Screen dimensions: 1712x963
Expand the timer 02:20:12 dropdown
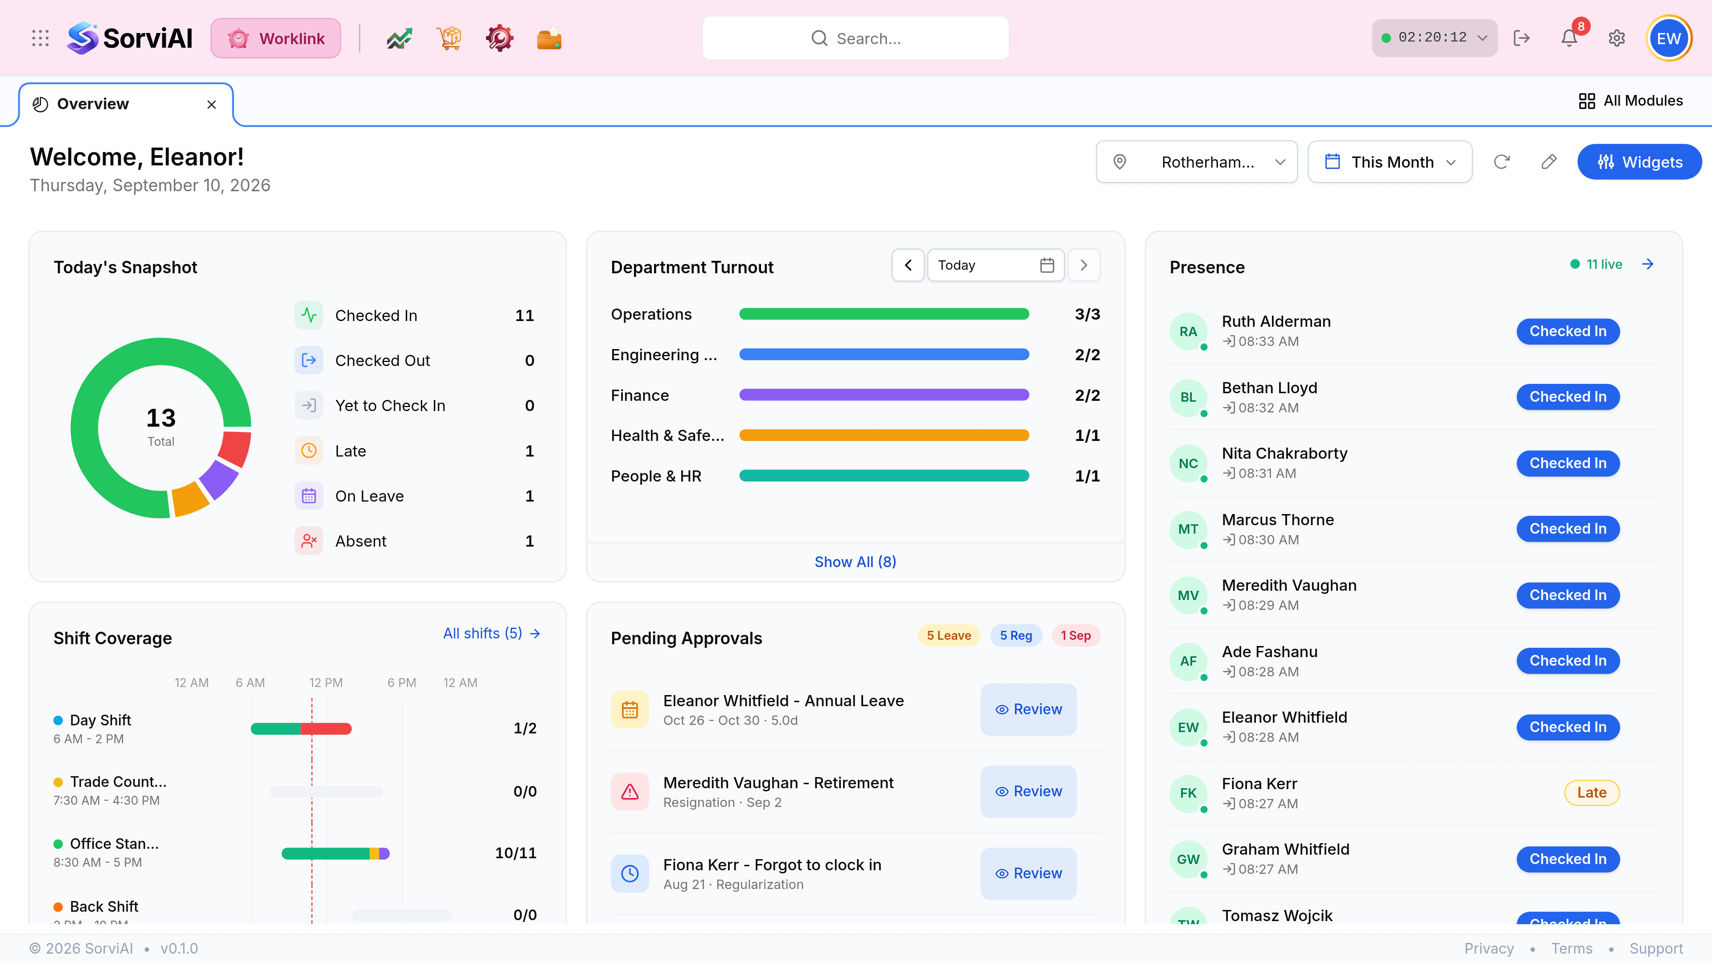tap(1434, 38)
